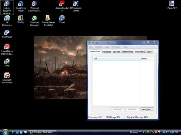This screenshot has height=135, width=181.
Task: Click the 8:19 PM system clock
Action: point(174,132)
